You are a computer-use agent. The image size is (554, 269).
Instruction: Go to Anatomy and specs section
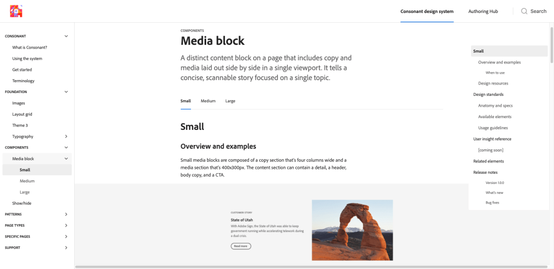(x=495, y=106)
